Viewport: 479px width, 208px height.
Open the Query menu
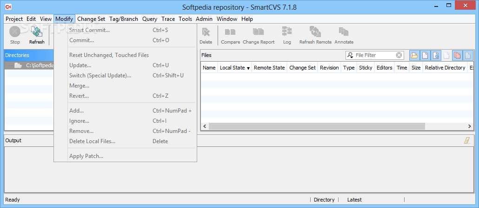[x=150, y=19]
